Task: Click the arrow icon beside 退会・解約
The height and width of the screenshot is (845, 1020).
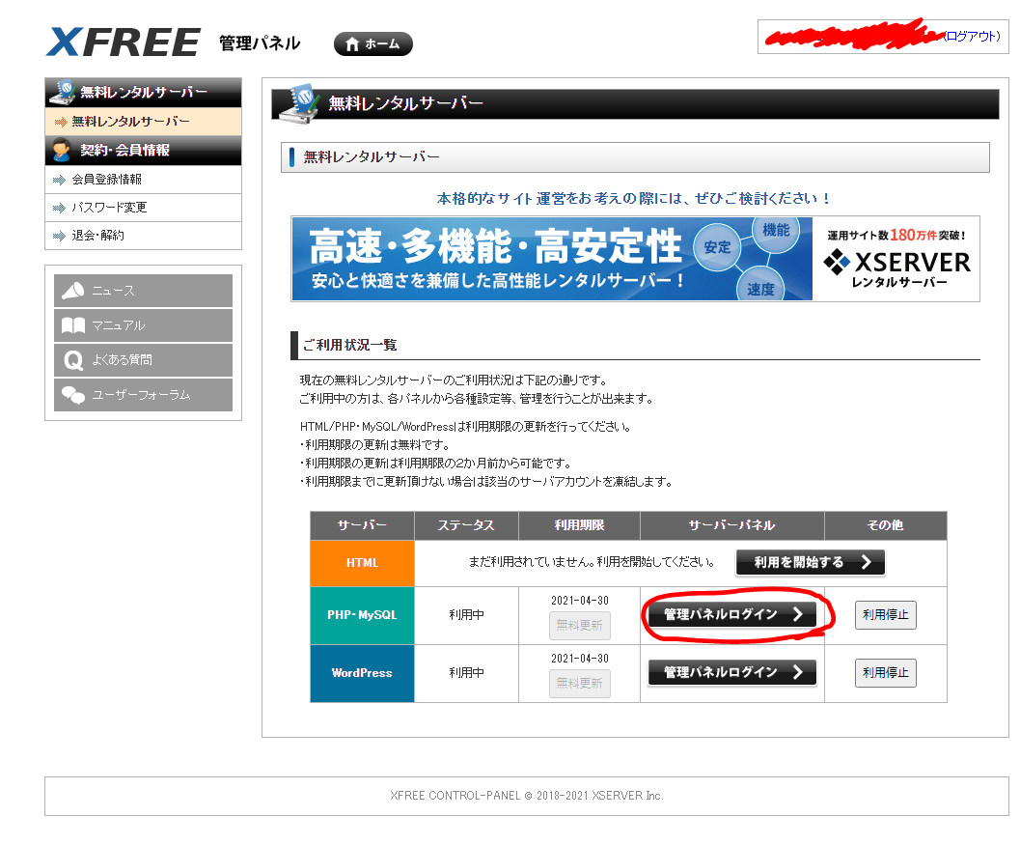Action: [59, 237]
